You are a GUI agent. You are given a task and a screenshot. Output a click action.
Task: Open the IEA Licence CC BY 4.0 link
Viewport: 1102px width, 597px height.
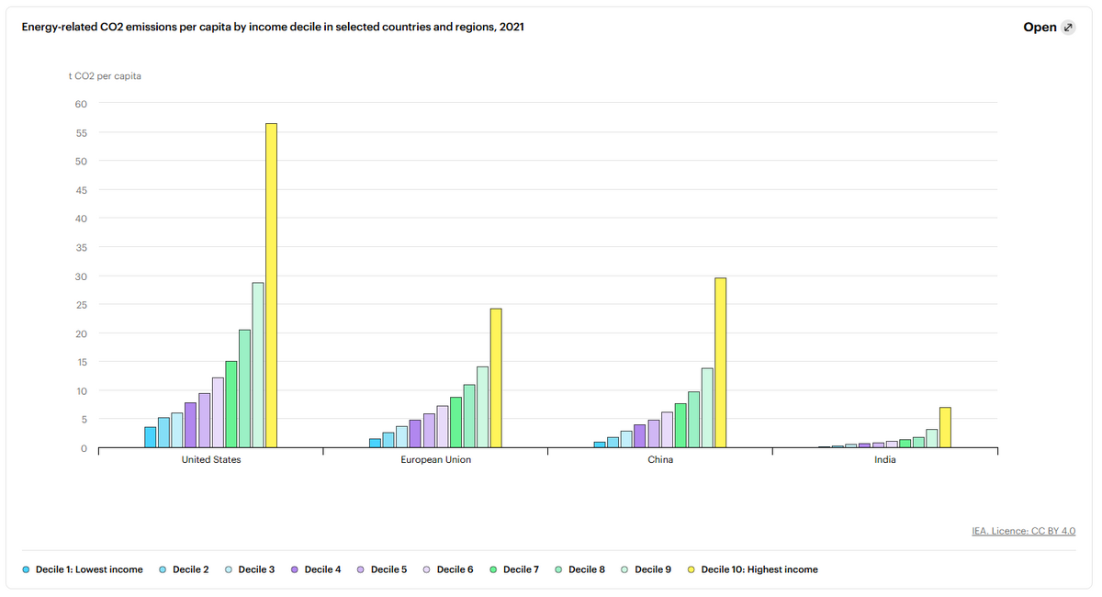point(1023,531)
